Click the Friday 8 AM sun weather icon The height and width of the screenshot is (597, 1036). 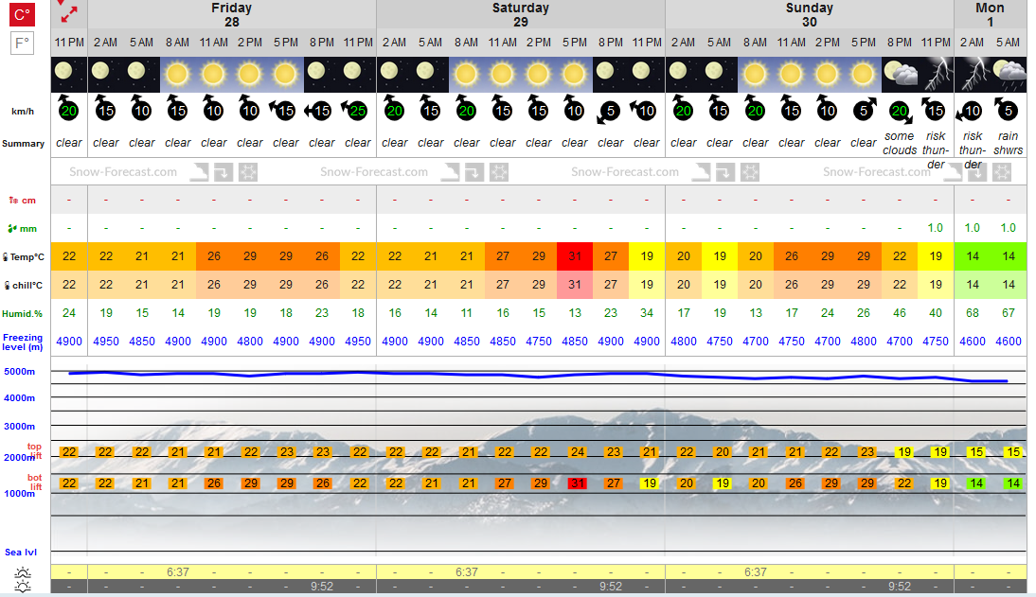coord(178,75)
